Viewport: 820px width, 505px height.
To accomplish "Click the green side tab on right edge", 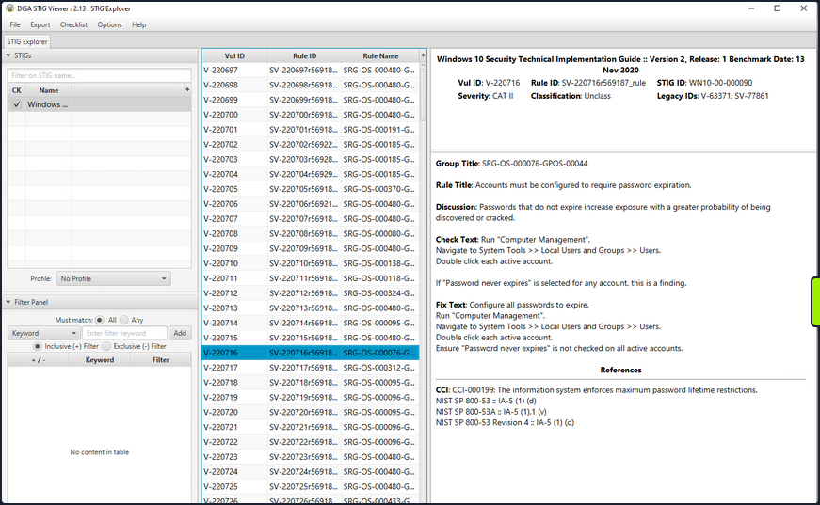I will click(x=815, y=302).
